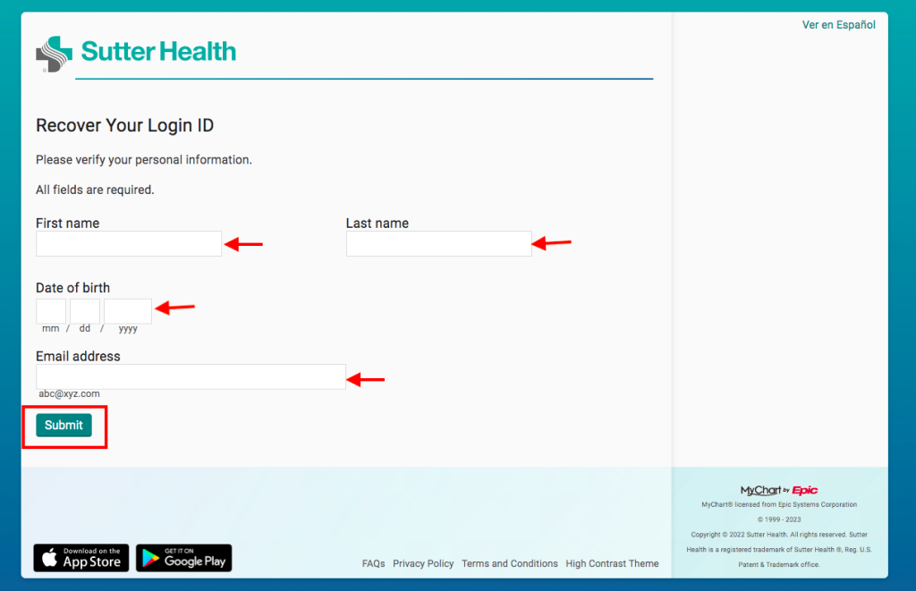Click the 'All fields are required.' text
Viewport: 916px width, 591px height.
[95, 190]
